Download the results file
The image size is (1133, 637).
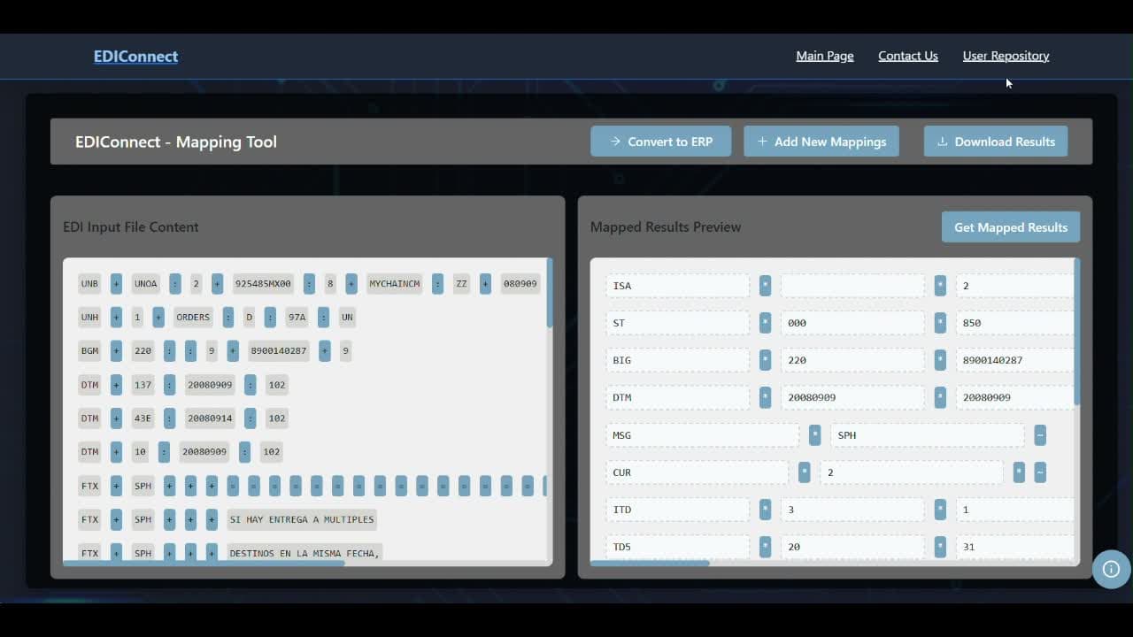(996, 142)
